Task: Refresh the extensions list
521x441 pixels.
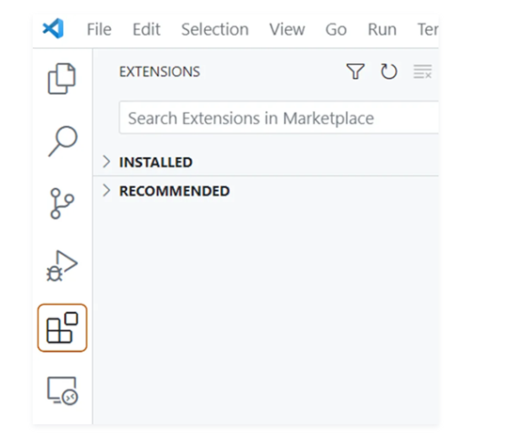Action: pyautogui.click(x=388, y=71)
